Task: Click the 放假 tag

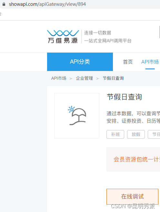Action: [136, 134]
